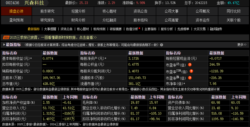The height and width of the screenshot is (127, 250).
Task: Click help icon next to 市盈率TTM
Action: tap(191, 71)
